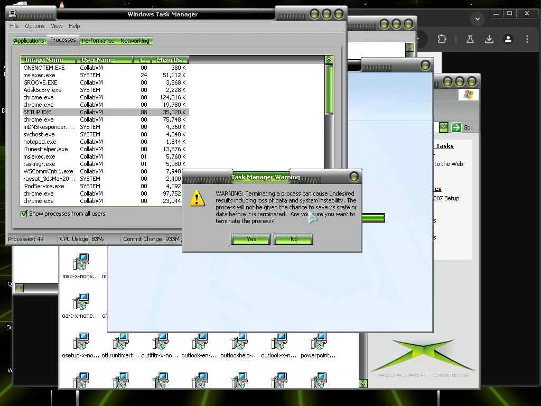This screenshot has height=406, width=541.
Task: Click the Windows flag logo in Explorer
Action: (x=469, y=94)
